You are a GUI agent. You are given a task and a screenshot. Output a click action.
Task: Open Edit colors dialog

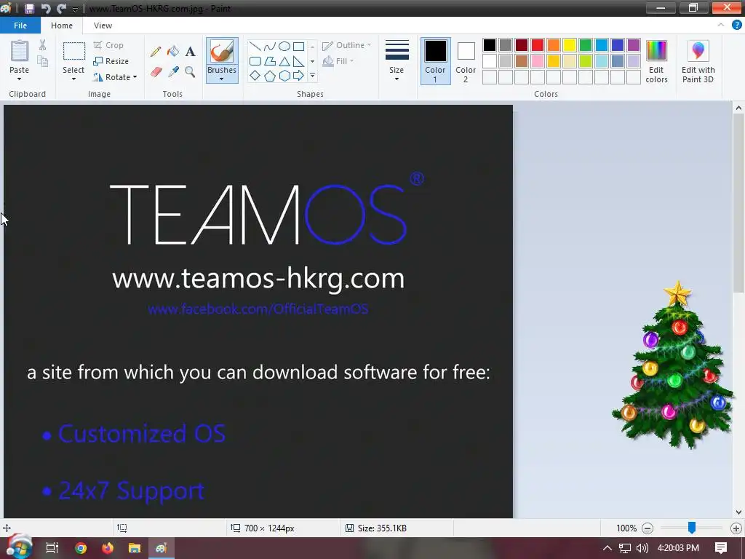[x=657, y=61]
